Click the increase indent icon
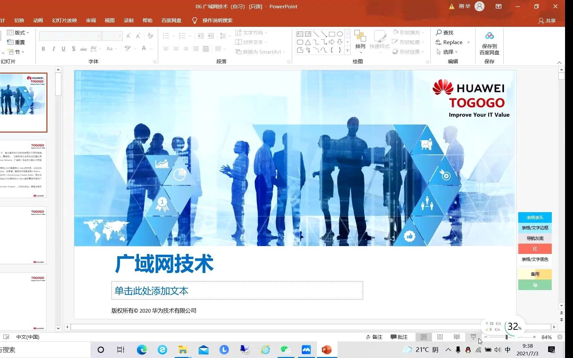573x358 pixels. [x=211, y=36]
